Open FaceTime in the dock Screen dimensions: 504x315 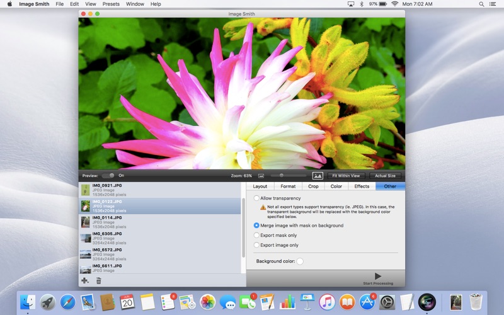[247, 302]
